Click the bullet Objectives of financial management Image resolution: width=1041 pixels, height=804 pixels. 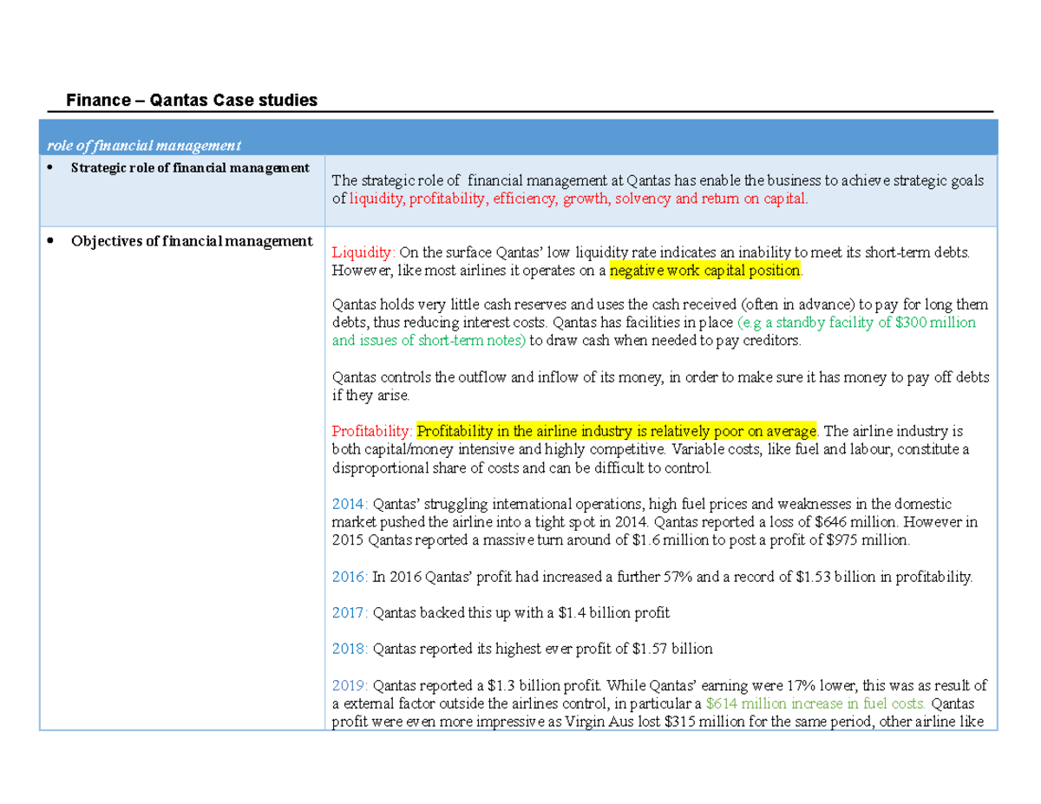point(191,240)
